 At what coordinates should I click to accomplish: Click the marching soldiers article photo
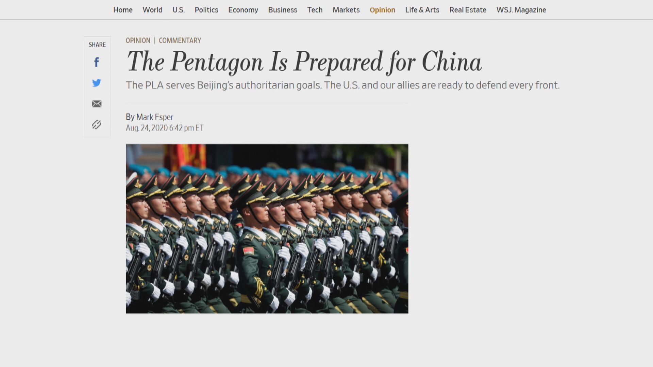(x=267, y=229)
